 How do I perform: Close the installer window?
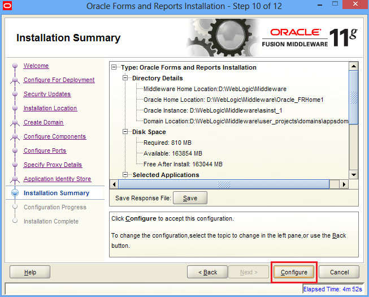click(x=355, y=4)
